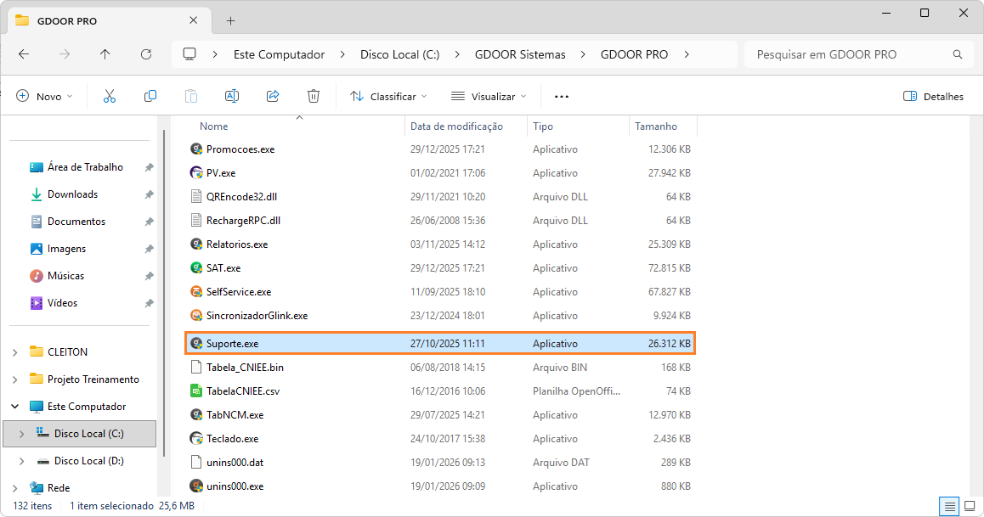The height and width of the screenshot is (517, 984).
Task: Click the Pesquisar em GDOOR PRO search field
Action: [850, 54]
